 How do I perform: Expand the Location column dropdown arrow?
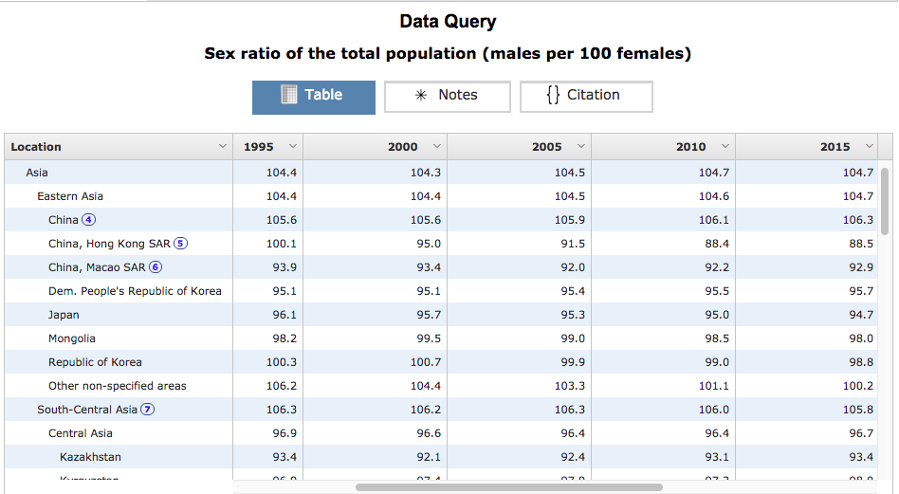[223, 147]
